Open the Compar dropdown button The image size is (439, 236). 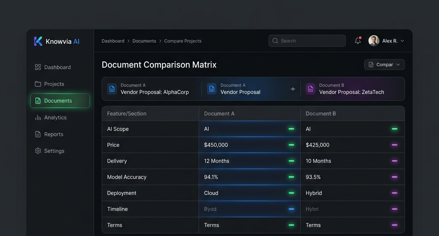click(385, 65)
